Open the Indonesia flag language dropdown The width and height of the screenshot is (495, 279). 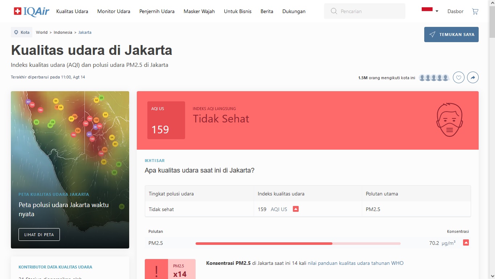point(430,11)
